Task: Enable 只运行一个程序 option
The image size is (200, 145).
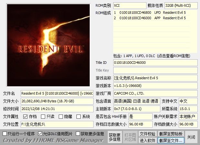Action: click(5, 133)
